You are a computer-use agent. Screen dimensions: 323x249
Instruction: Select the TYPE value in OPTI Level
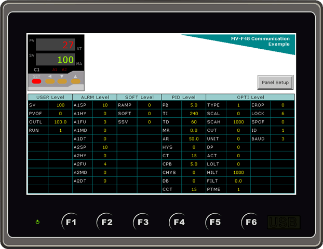239,105
